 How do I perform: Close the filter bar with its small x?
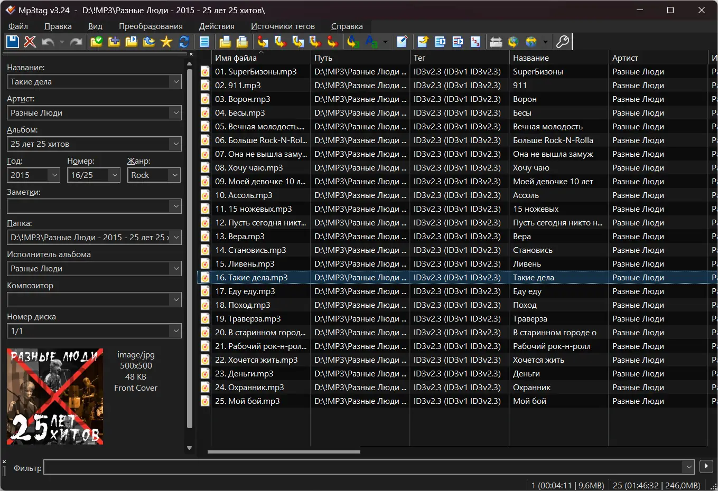[4, 462]
